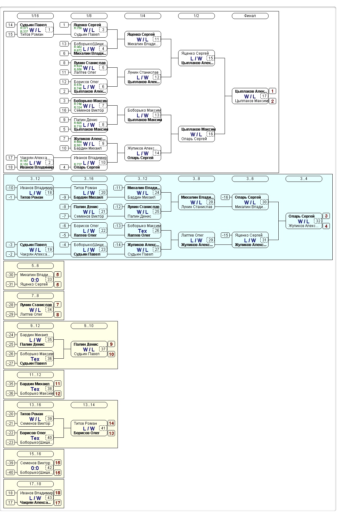Viewport: 339px width, 513px height.
Task: Click the 0:0 score in match 42
Action: [35, 468]
